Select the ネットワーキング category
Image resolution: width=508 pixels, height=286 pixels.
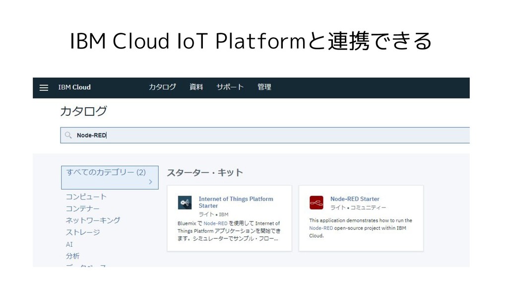(x=93, y=220)
